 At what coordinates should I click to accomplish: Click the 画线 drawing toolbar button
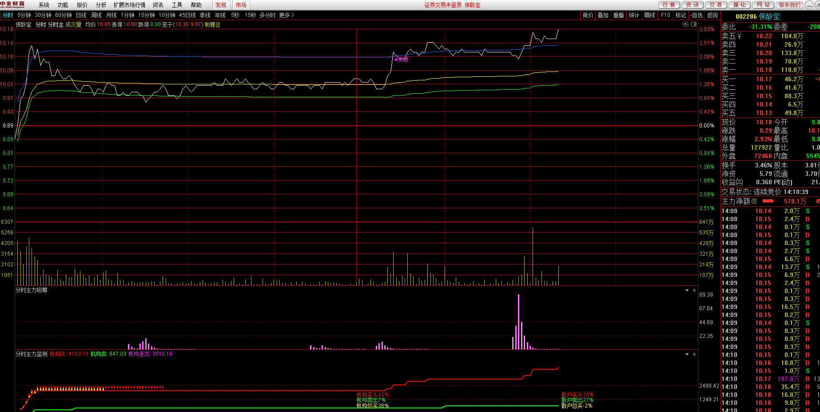[650, 15]
